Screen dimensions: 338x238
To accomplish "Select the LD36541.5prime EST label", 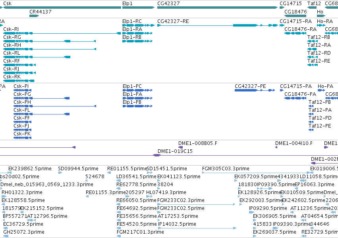I will click(136, 177).
